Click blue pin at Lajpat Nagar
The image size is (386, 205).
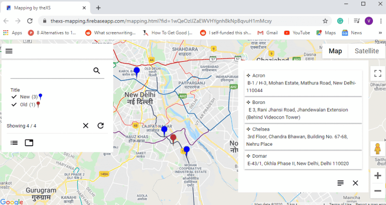[x=164, y=132]
